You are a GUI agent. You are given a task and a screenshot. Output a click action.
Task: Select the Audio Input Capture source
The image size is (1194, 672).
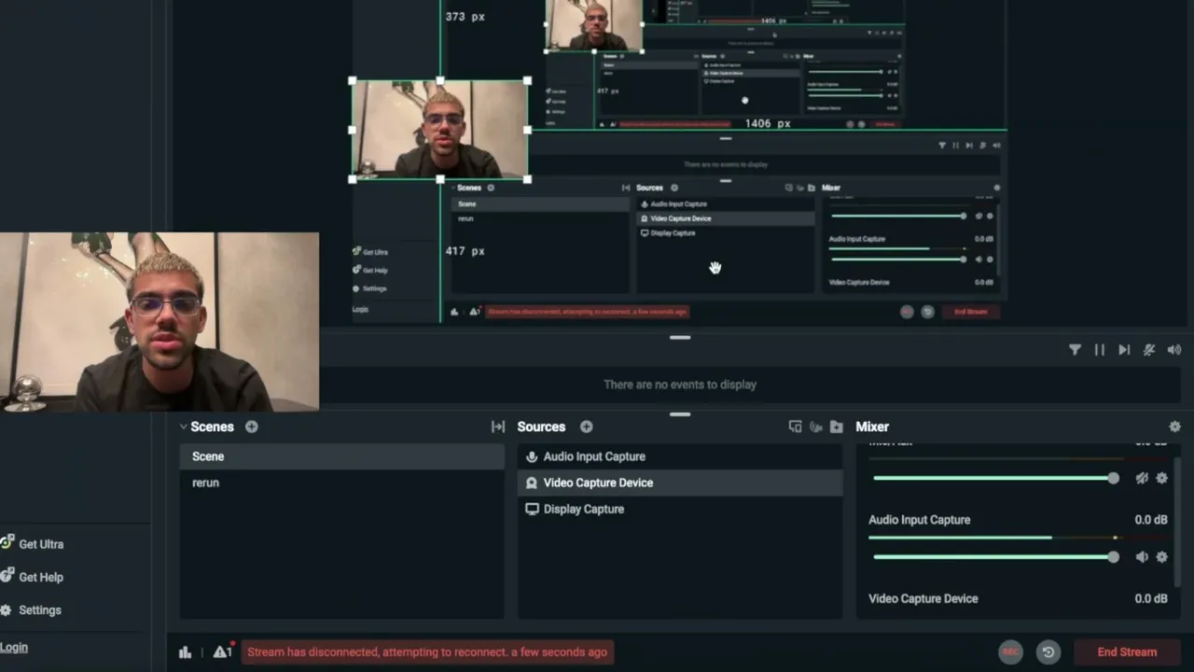(x=680, y=456)
